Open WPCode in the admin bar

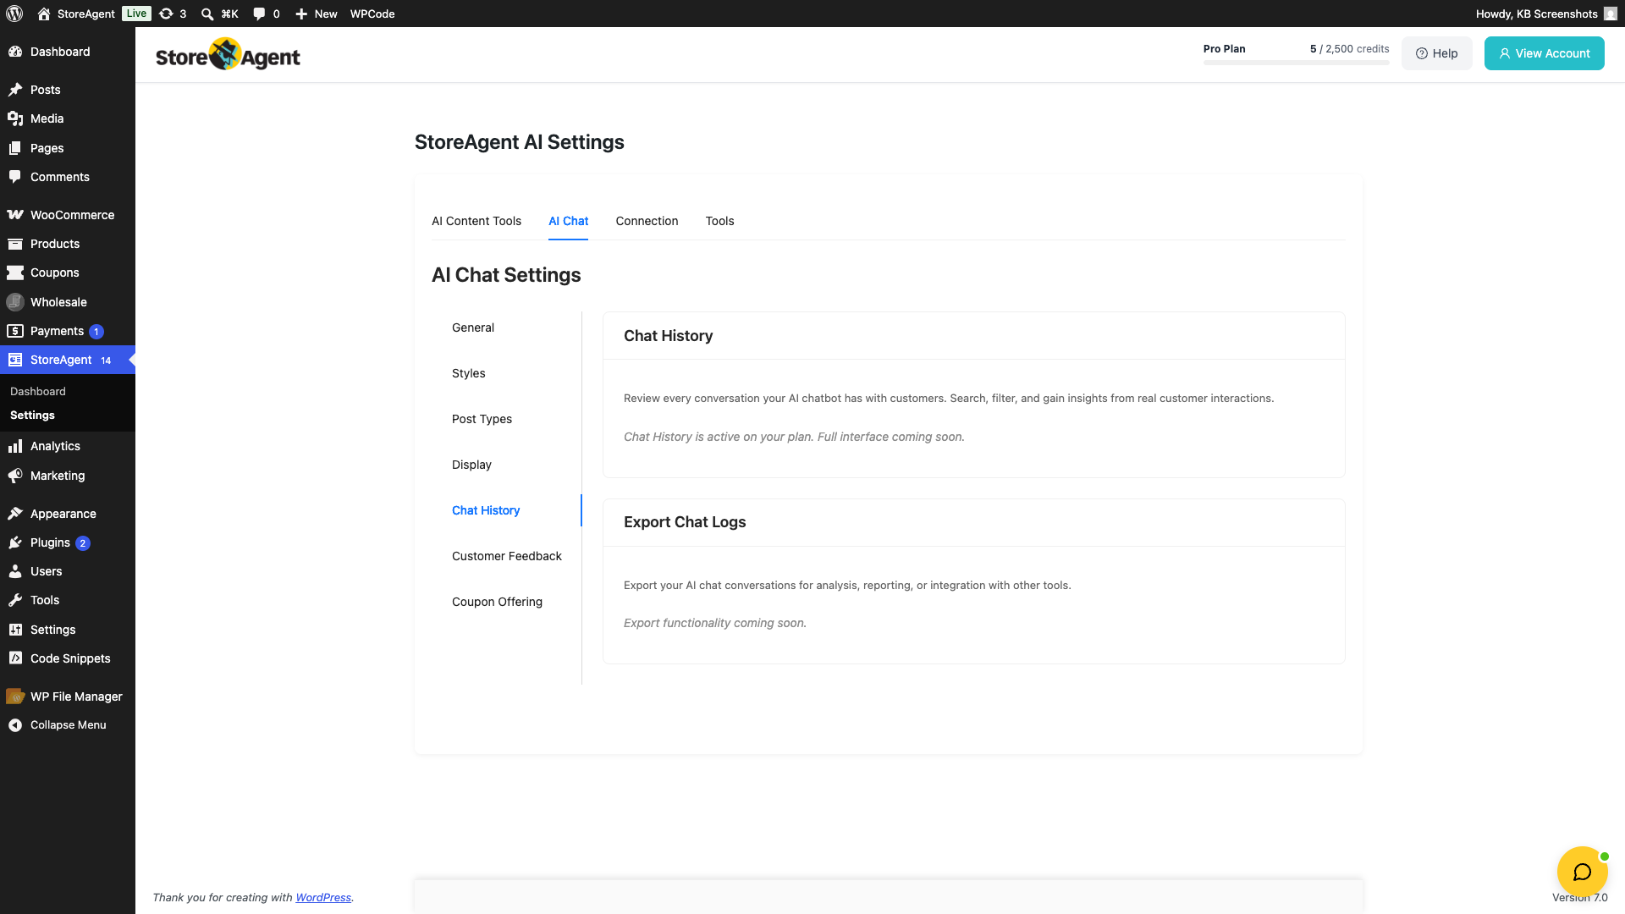(x=372, y=14)
